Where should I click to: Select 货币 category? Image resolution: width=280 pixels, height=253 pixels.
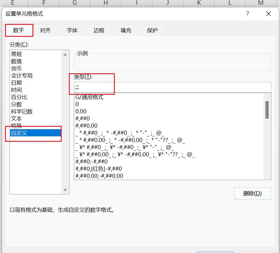point(36,68)
